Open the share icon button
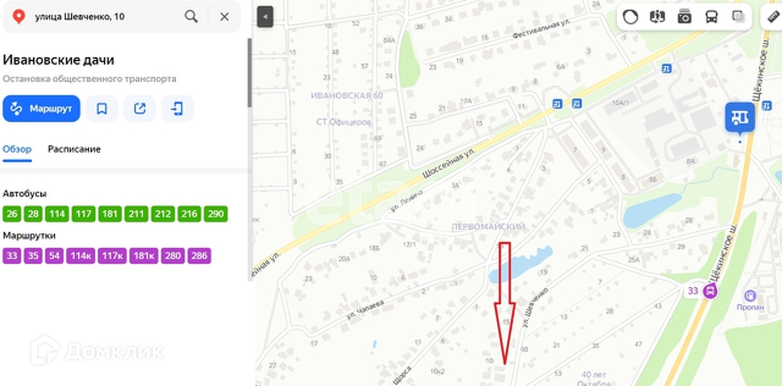782x386 pixels. [x=140, y=109]
